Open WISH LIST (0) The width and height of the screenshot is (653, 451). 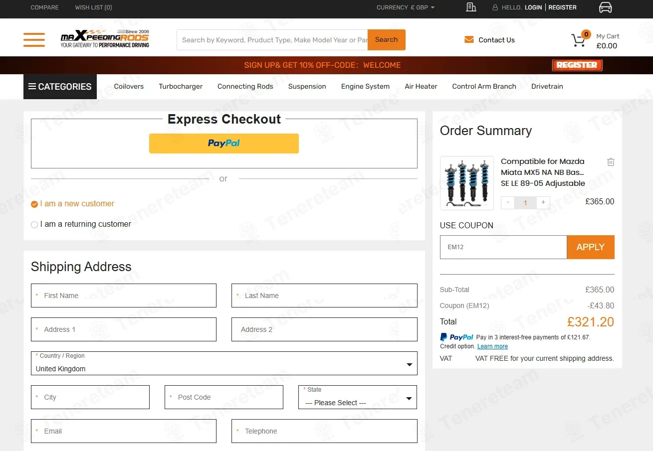[x=93, y=7]
